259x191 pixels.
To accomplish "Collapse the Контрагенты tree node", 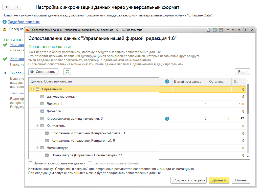I will (x=37, y=126).
